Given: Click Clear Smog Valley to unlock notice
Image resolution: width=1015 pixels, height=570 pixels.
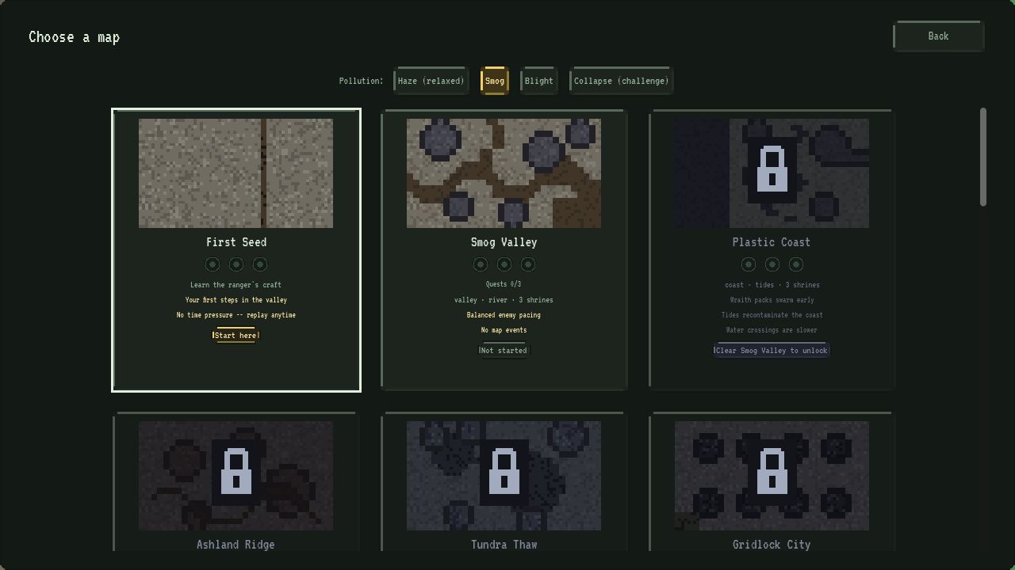Looking at the screenshot, I should 772,351.
